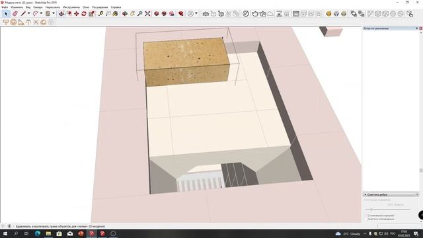Viewport: 423px width, 238px height.
Task: Open File Explorer from the taskbar
Action: tap(48, 233)
